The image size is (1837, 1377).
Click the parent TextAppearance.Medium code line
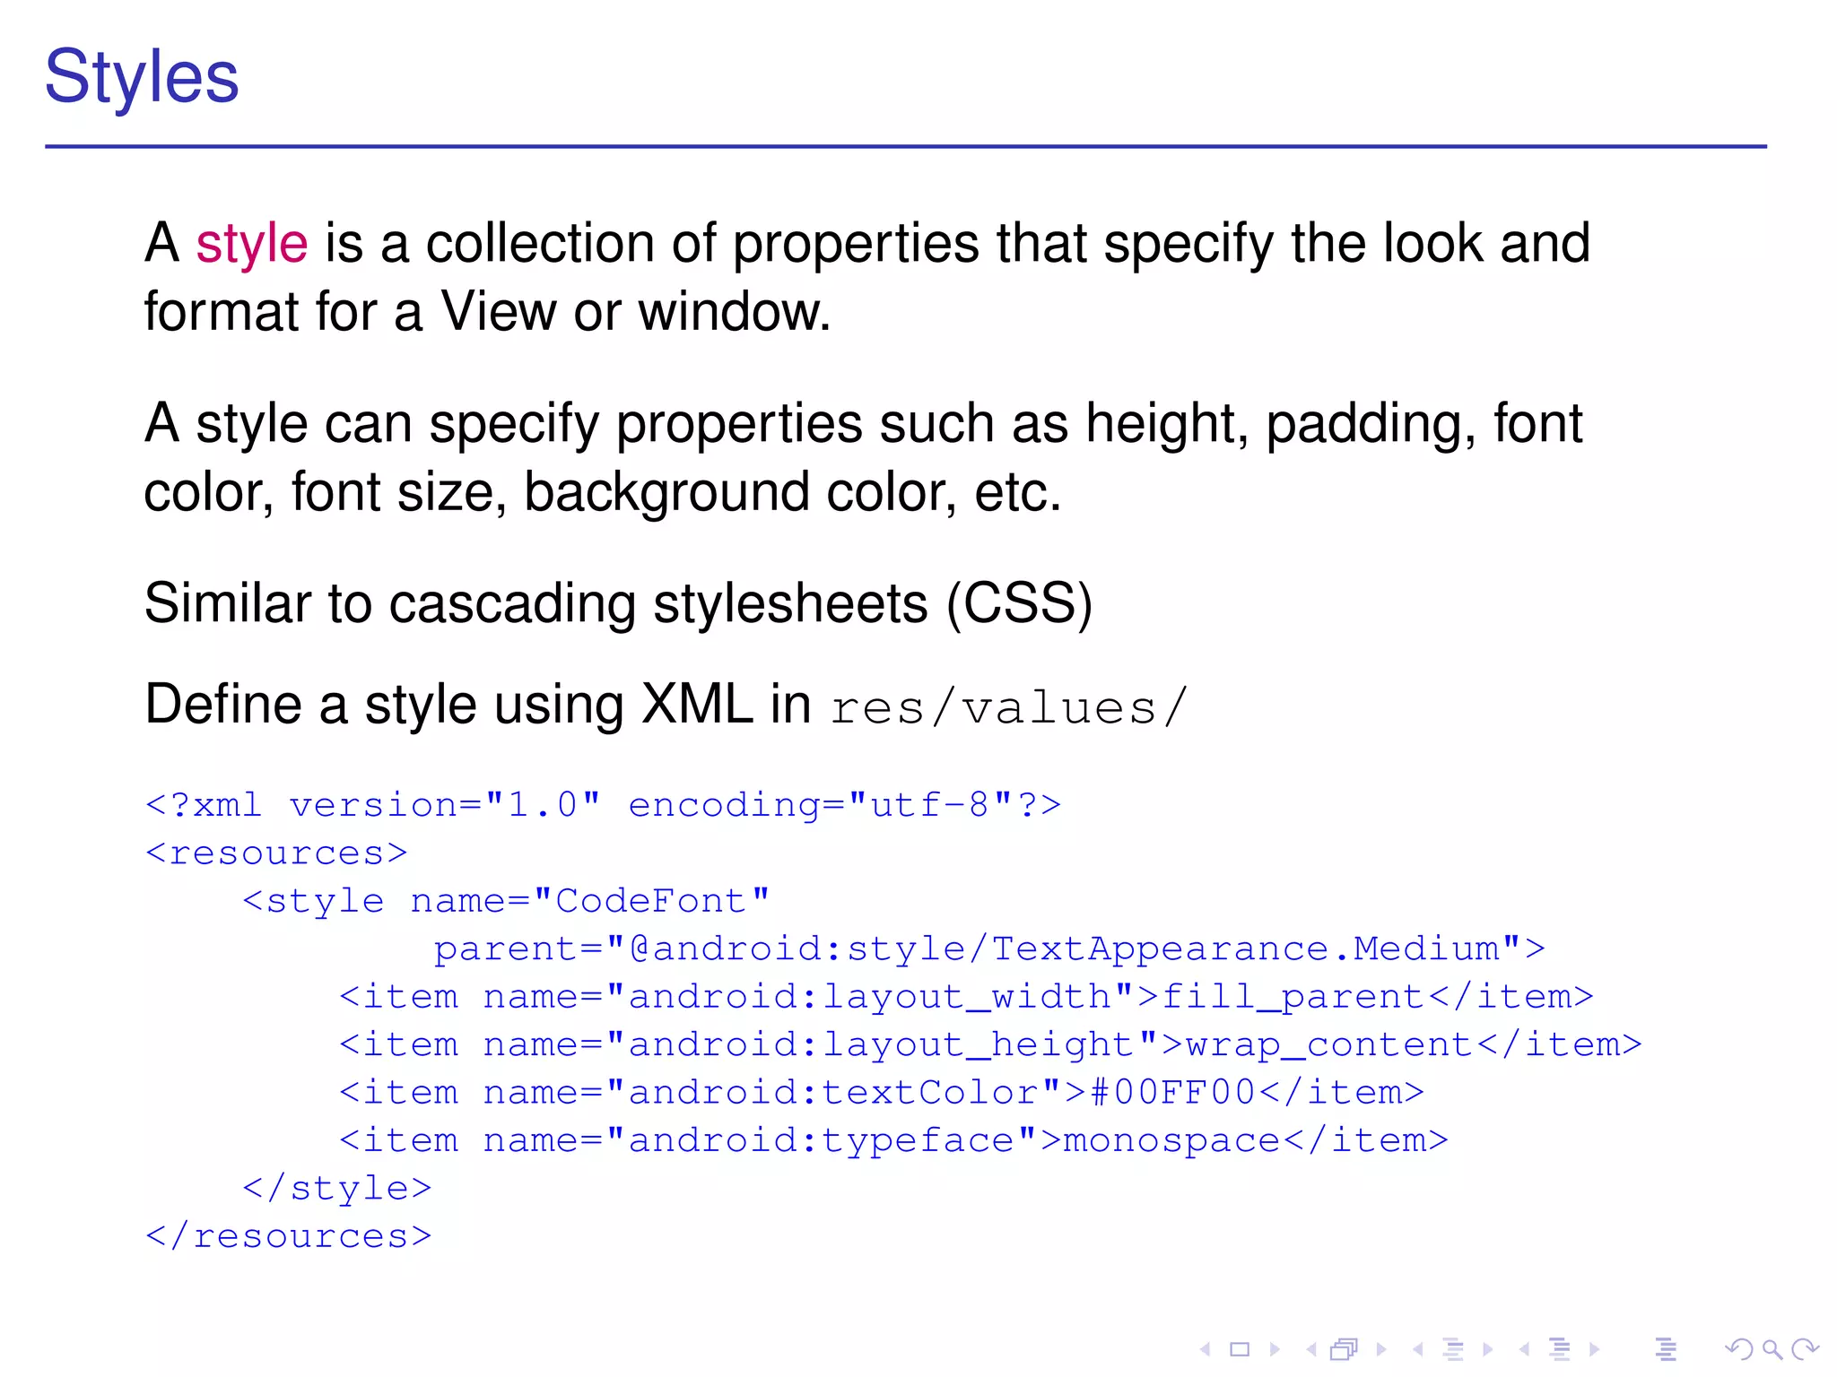click(x=990, y=948)
